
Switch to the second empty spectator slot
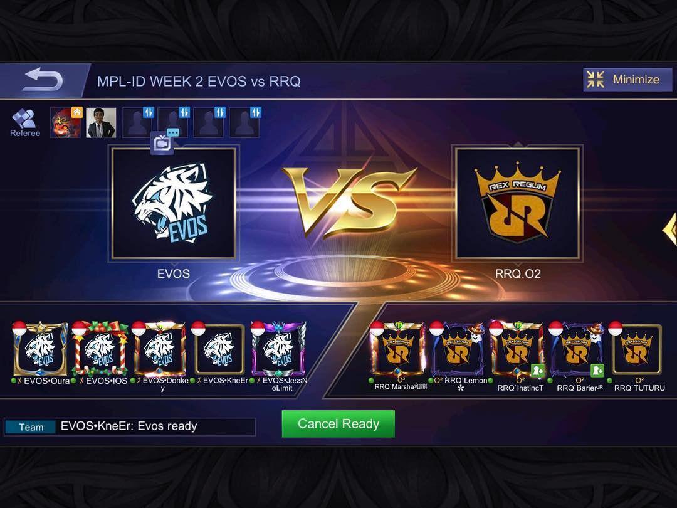pos(173,123)
